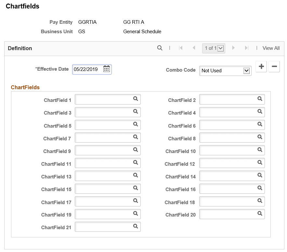Jump to the first row in Definition
The image size is (287, 252).
181,48
